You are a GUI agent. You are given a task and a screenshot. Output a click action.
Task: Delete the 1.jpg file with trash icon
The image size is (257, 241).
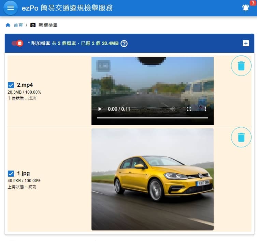pyautogui.click(x=241, y=137)
